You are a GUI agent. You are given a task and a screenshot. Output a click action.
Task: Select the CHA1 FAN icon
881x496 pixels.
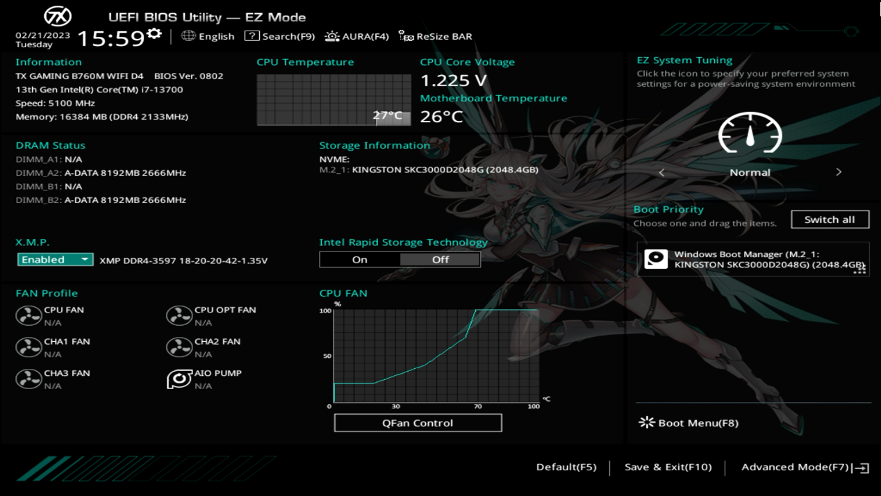(x=28, y=347)
